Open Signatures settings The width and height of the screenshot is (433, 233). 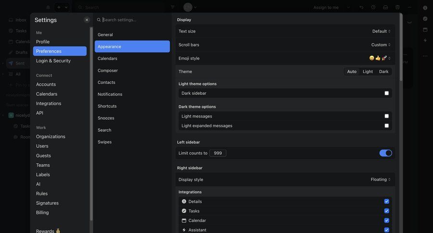[60, 203]
